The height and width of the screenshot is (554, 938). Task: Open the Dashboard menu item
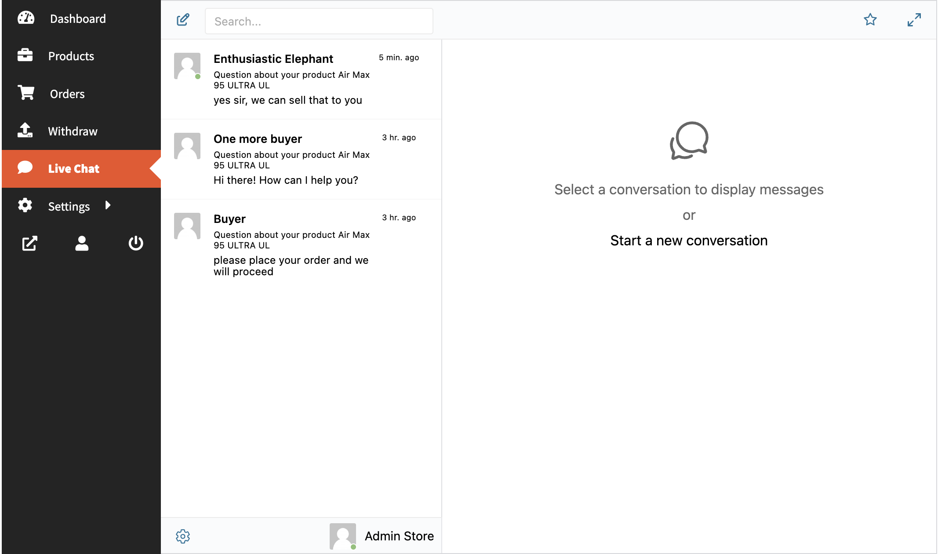click(x=81, y=18)
